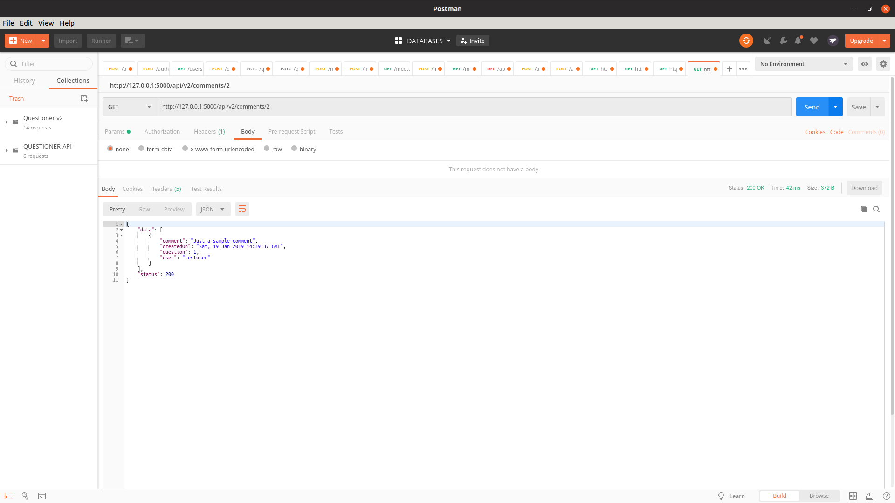This screenshot has width=895, height=503.
Task: Click the blue Send button
Action: point(812,107)
